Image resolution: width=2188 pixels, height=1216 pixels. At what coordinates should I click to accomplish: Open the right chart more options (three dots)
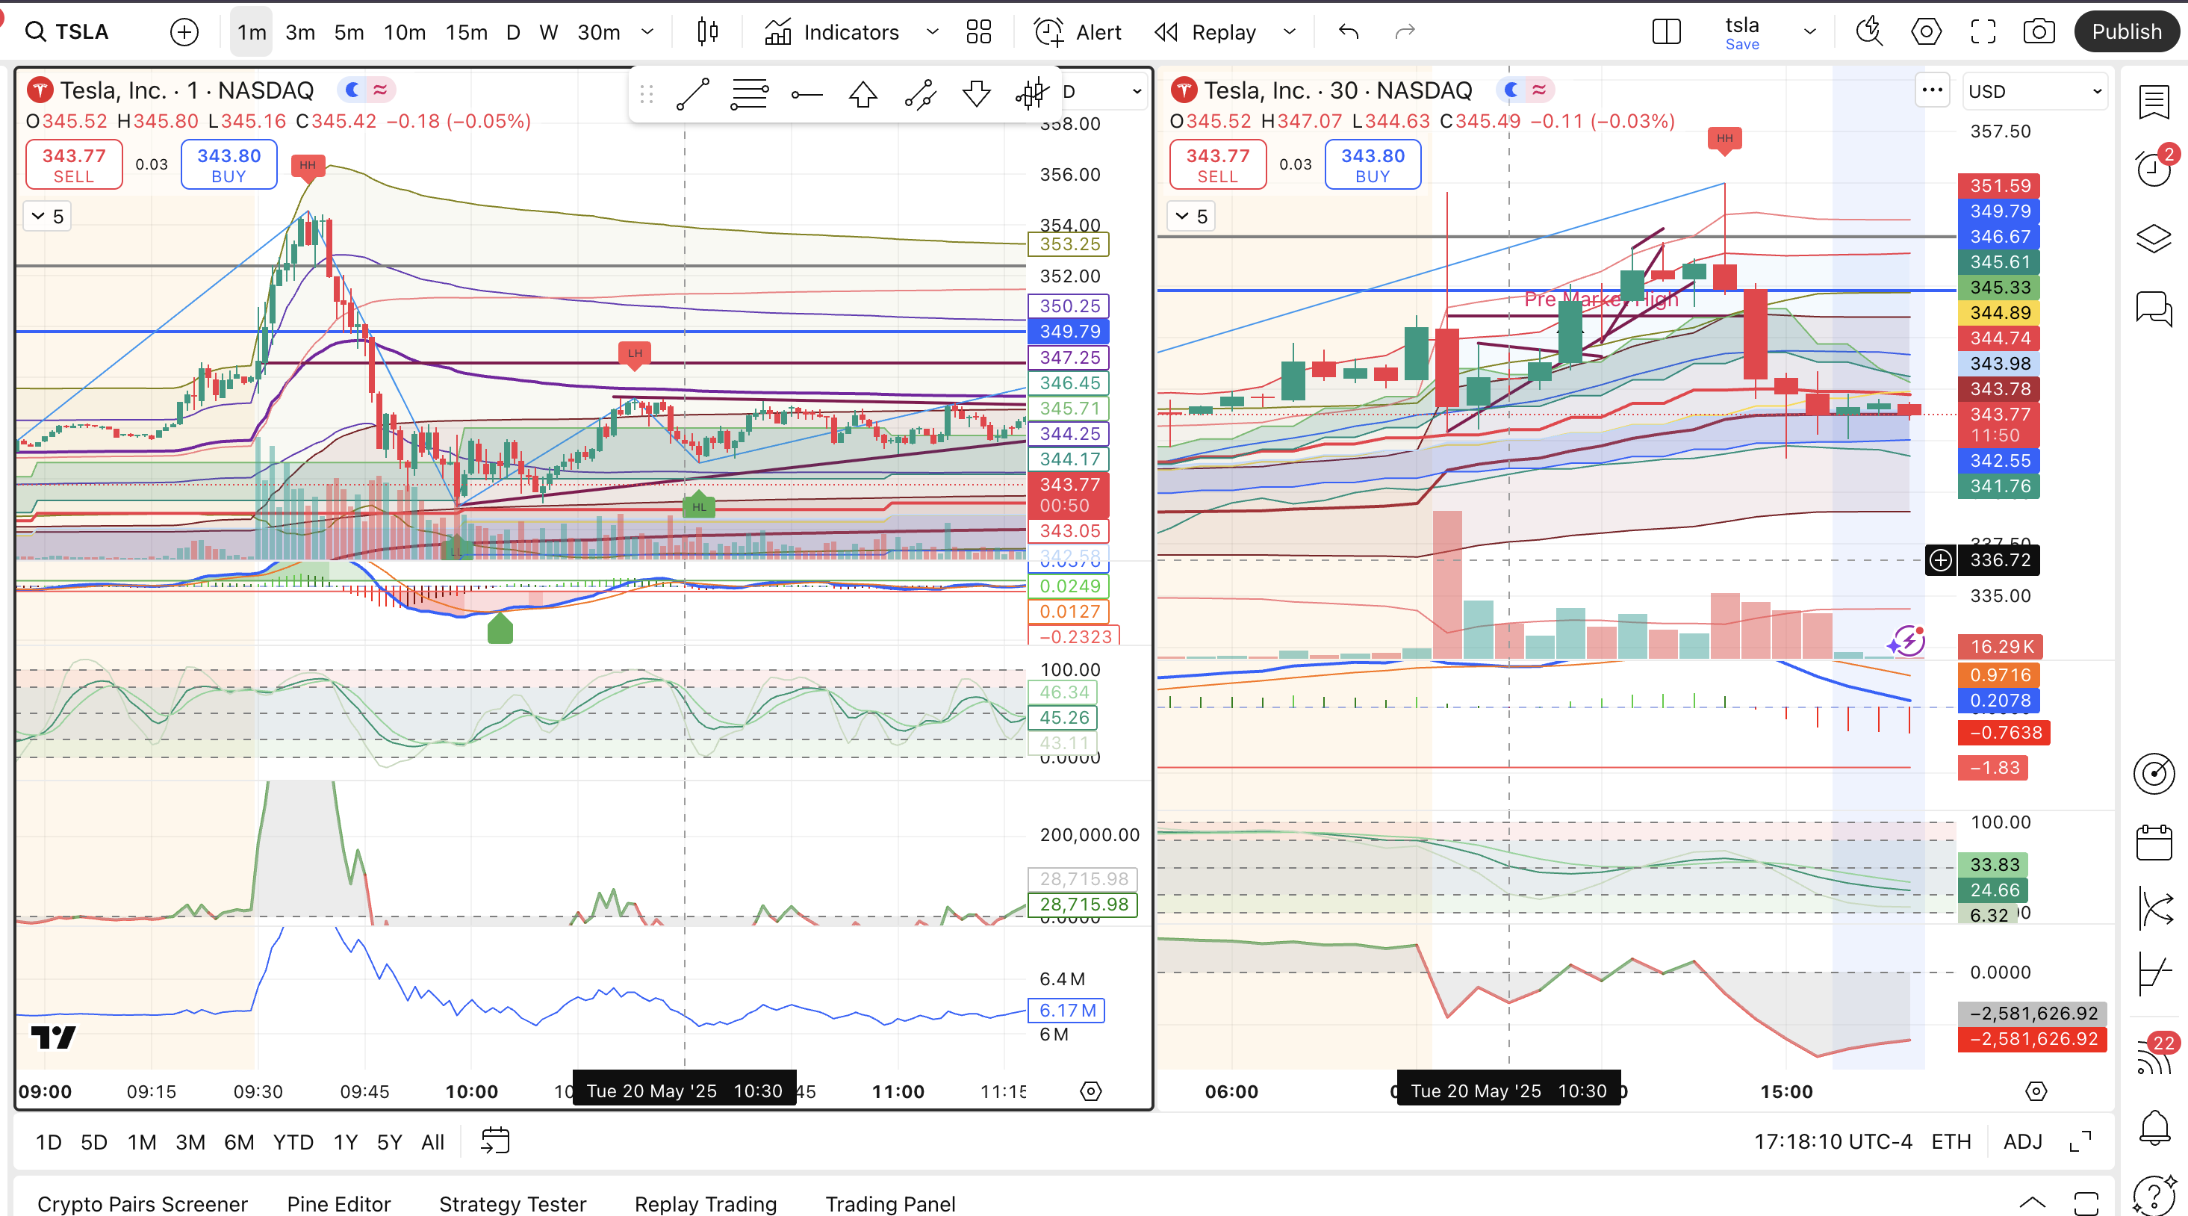[1933, 90]
